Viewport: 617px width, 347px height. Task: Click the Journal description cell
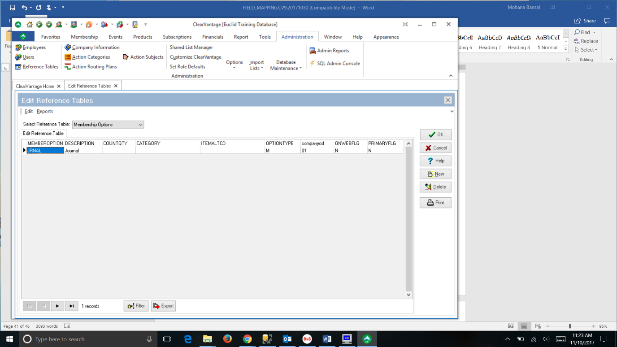tap(83, 151)
